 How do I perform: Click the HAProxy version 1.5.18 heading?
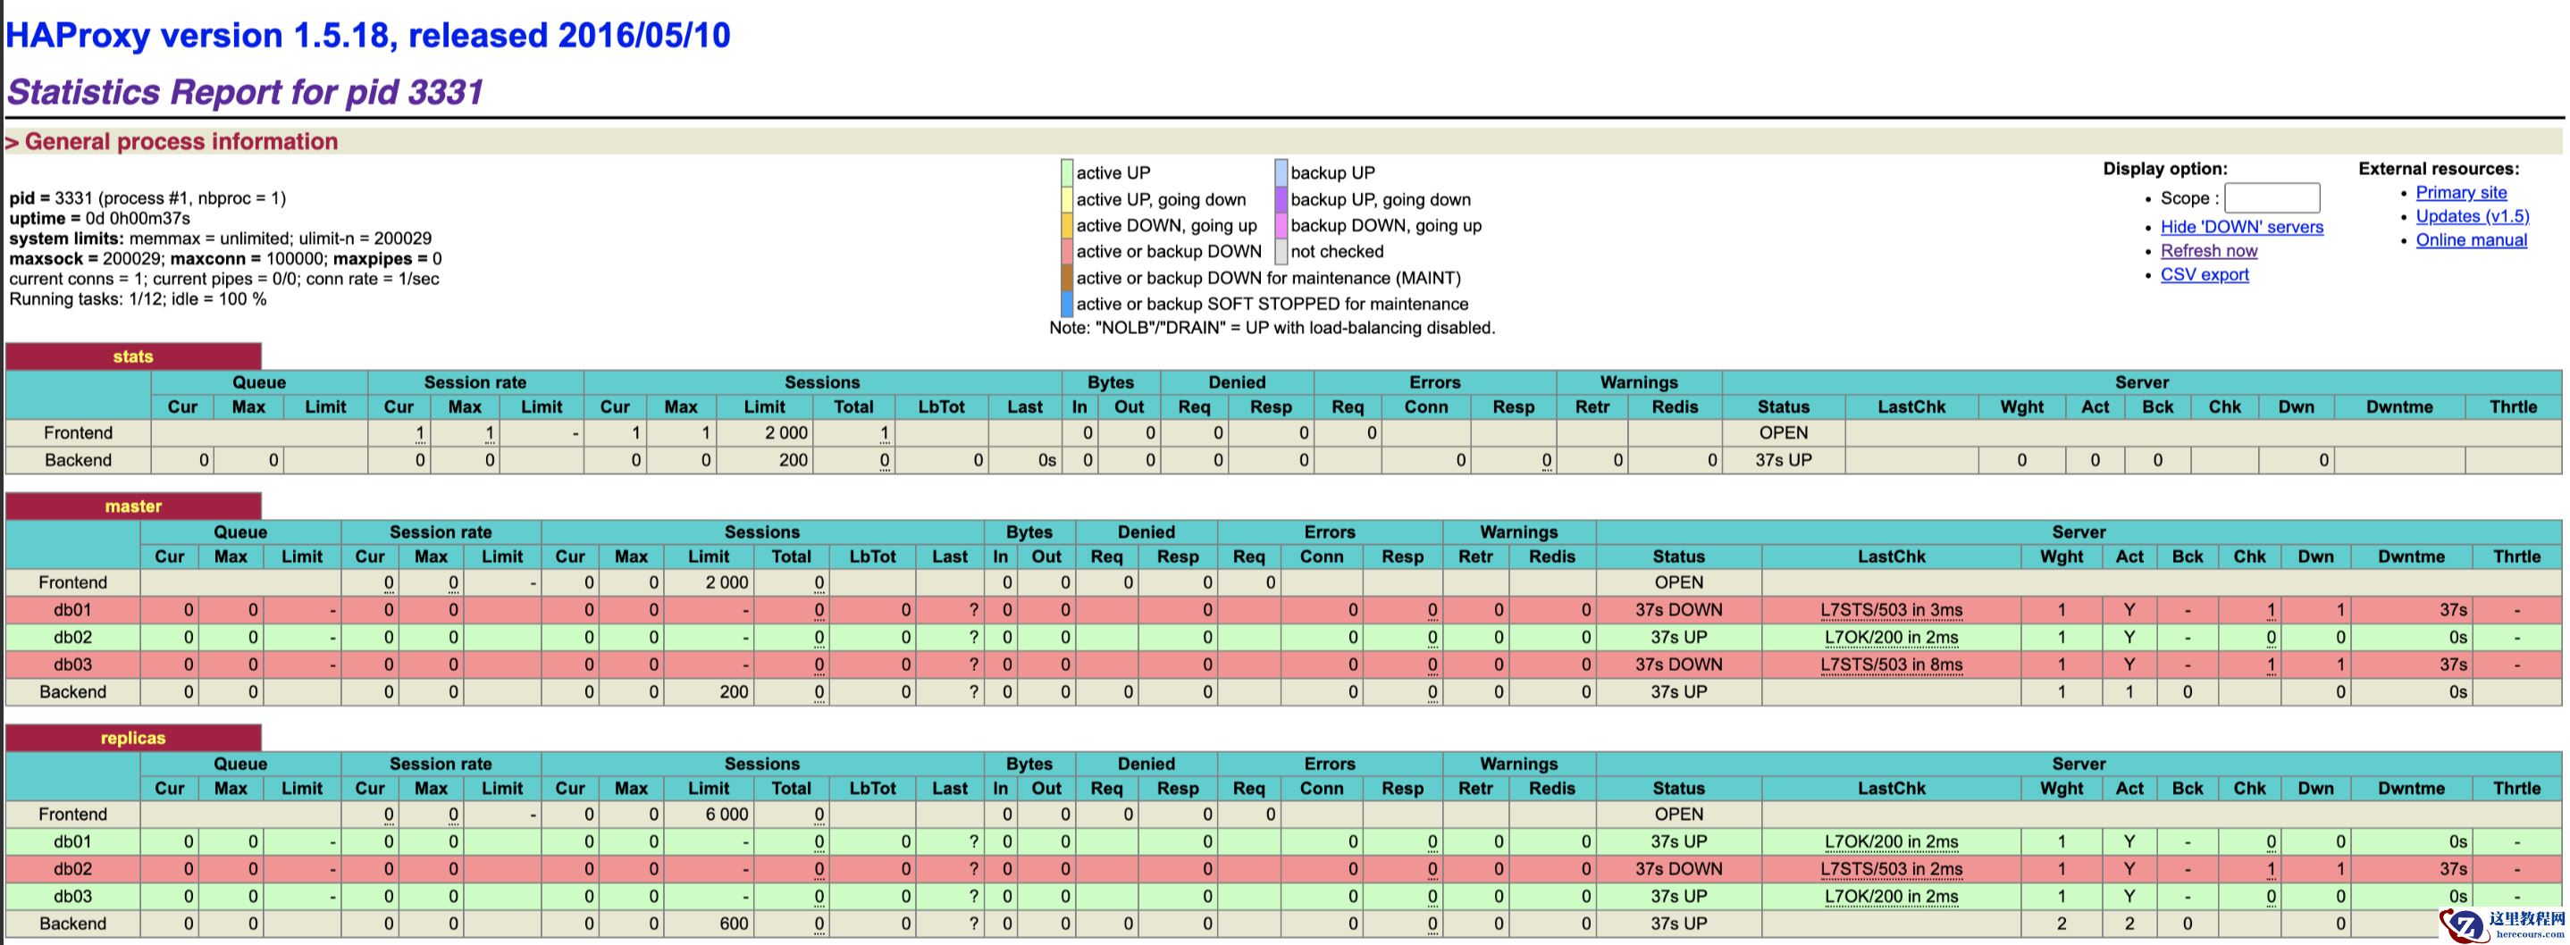coord(368,36)
